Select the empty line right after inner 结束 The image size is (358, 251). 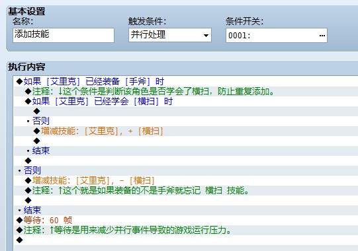[x=186, y=161]
